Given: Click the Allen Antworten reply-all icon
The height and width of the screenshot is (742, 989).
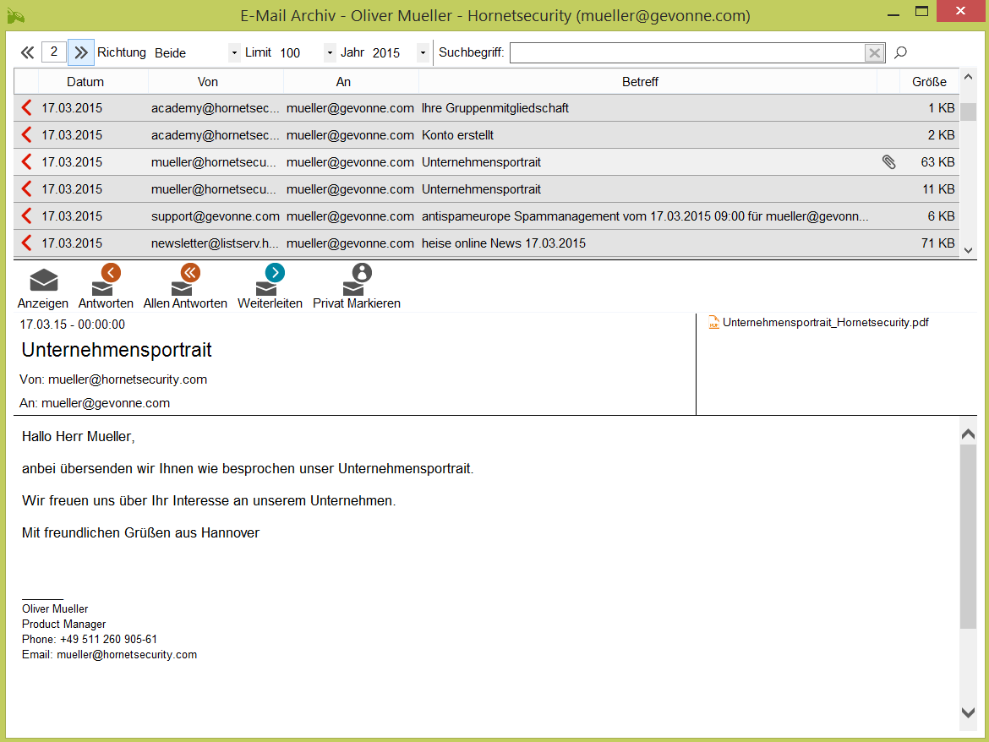Looking at the screenshot, I should tap(185, 279).
